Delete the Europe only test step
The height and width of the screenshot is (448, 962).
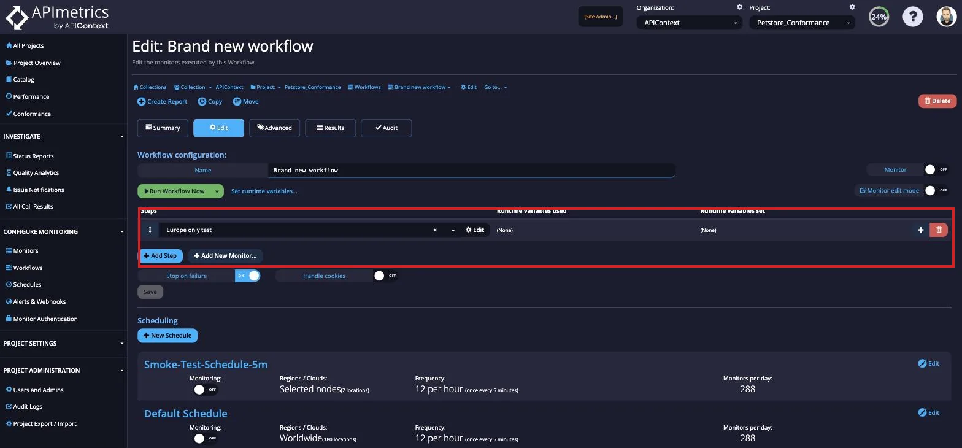click(x=939, y=230)
